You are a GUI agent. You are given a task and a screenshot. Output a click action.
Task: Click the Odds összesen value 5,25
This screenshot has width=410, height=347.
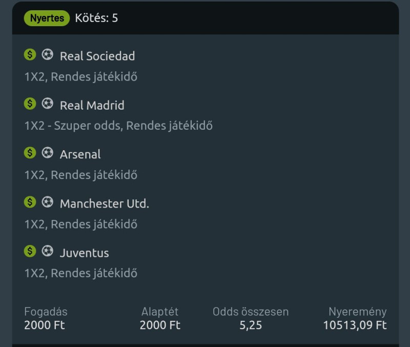[x=251, y=325]
